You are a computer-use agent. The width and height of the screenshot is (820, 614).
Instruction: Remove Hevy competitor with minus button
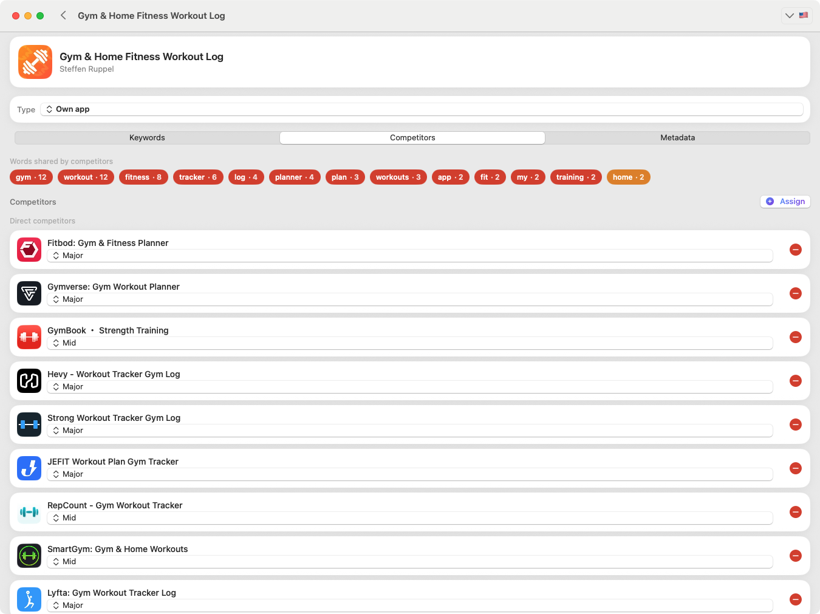(x=796, y=381)
